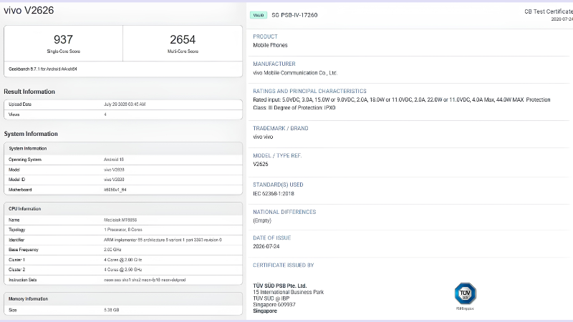The height and width of the screenshot is (322, 573).
Task: Click the 'Single-Core Score' label
Action: 63,52
